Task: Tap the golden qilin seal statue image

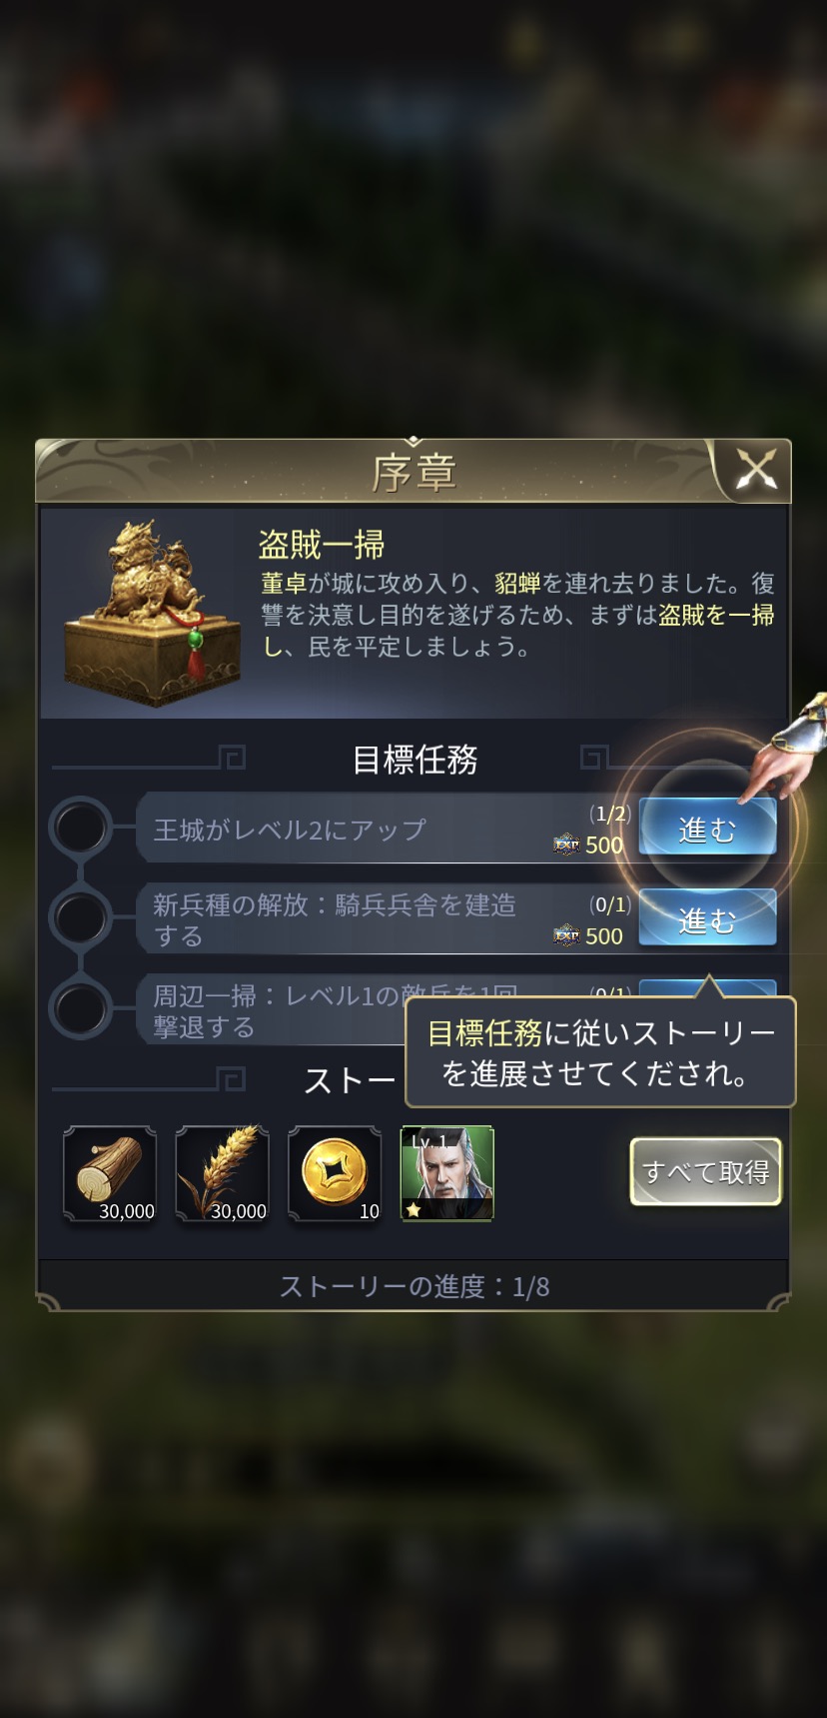Action: tap(152, 613)
